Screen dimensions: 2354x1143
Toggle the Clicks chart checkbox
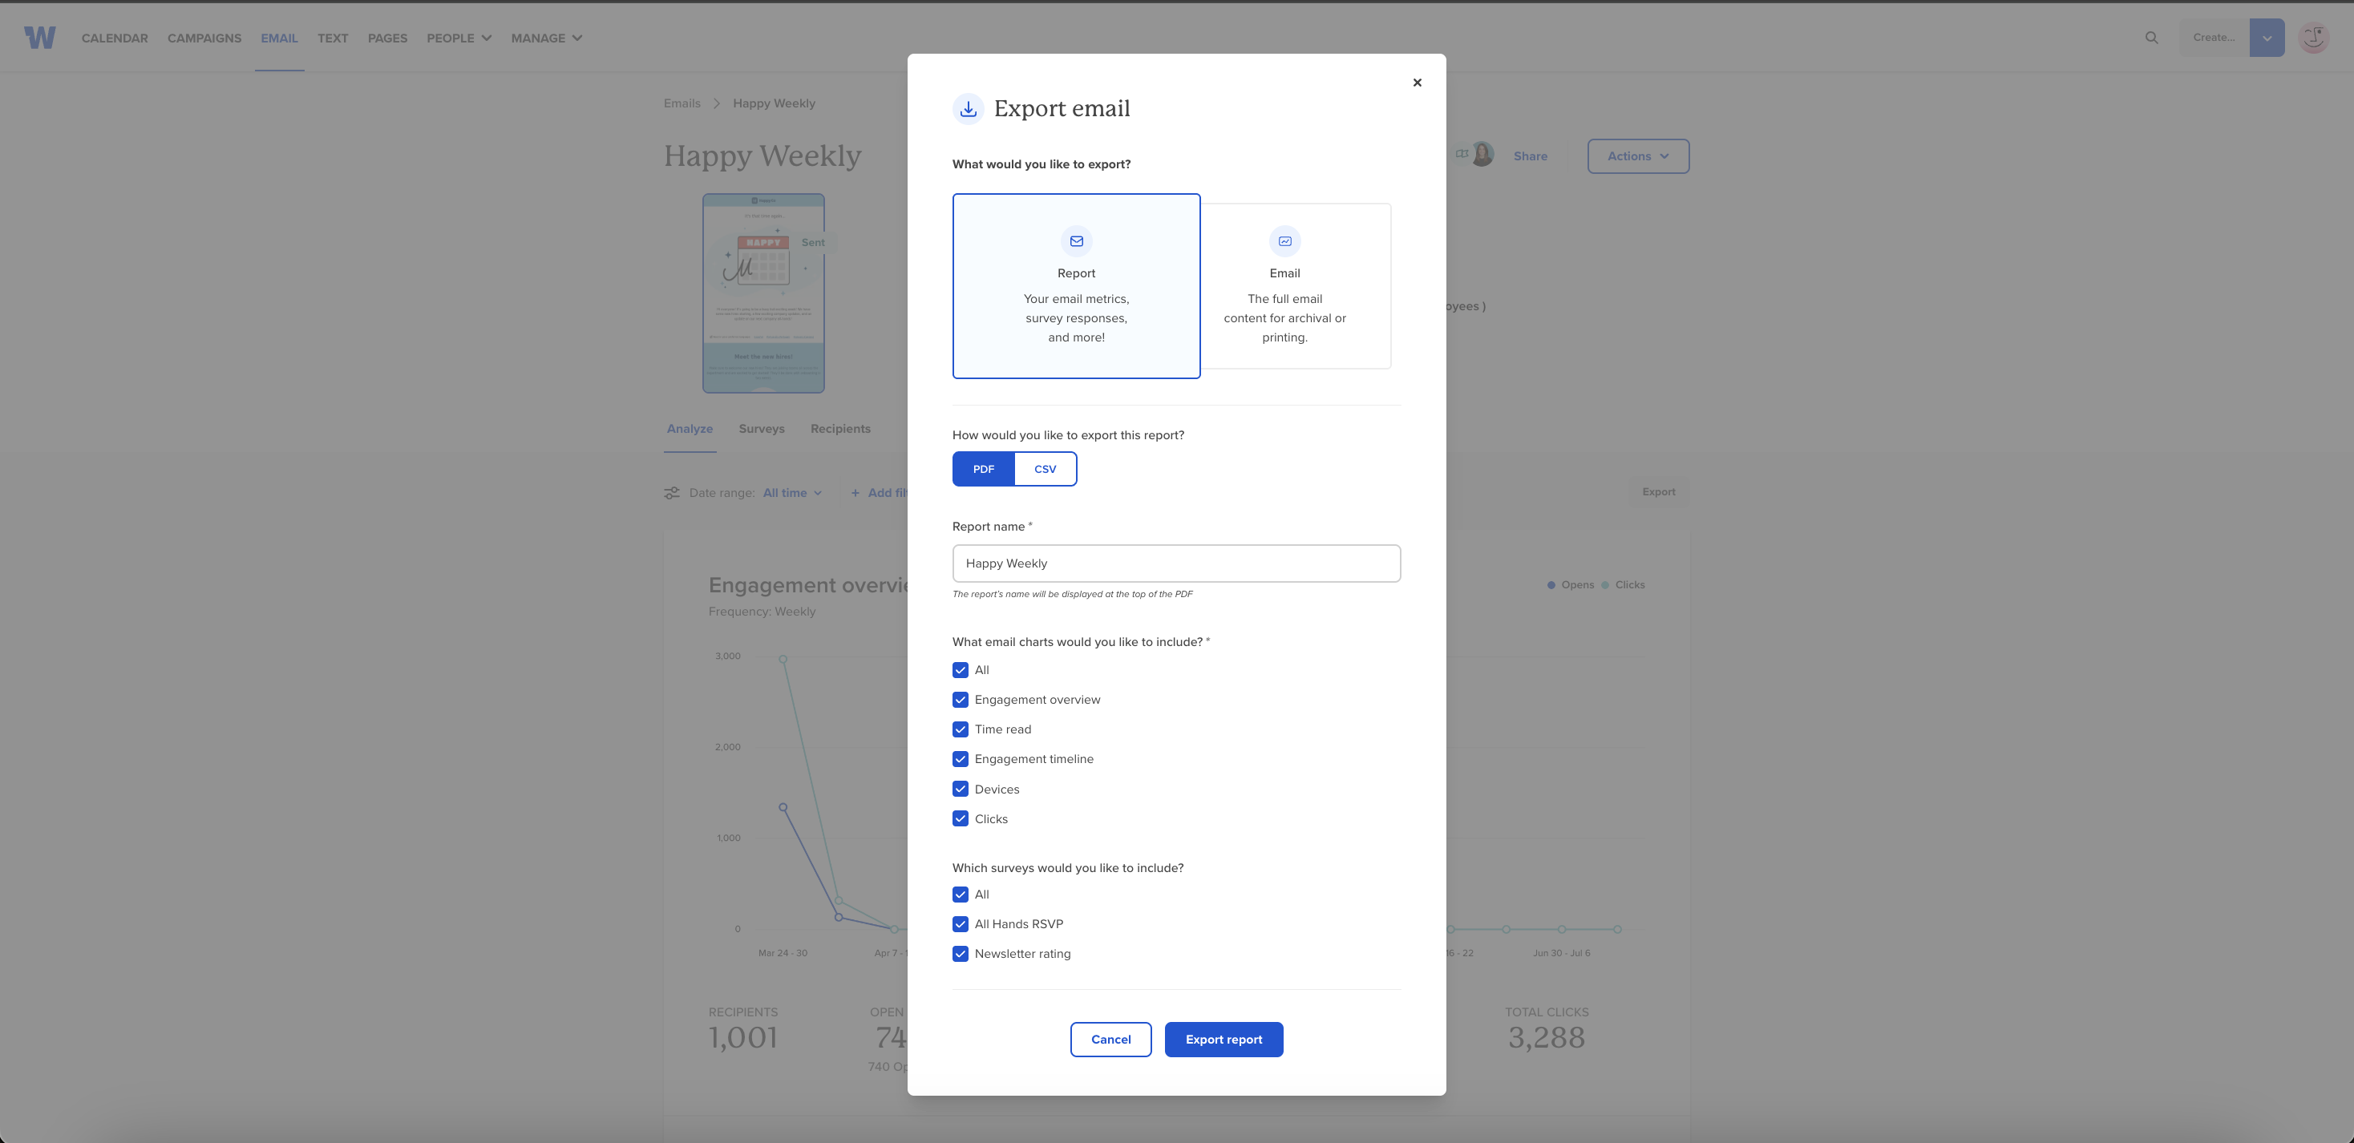coord(961,818)
